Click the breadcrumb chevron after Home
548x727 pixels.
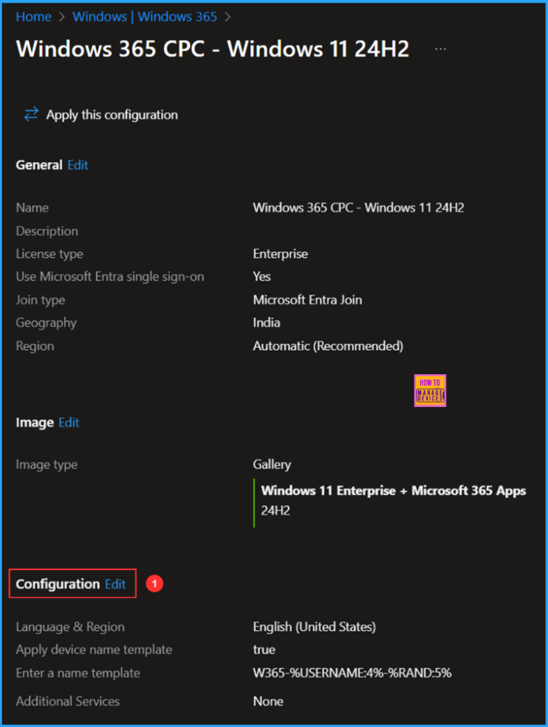[x=62, y=17]
